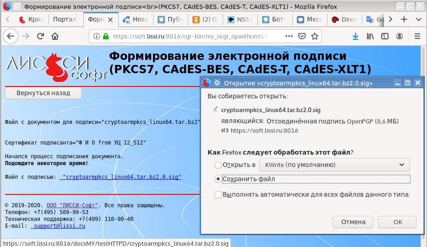Switch to the 'Портал' tab

[65, 20]
